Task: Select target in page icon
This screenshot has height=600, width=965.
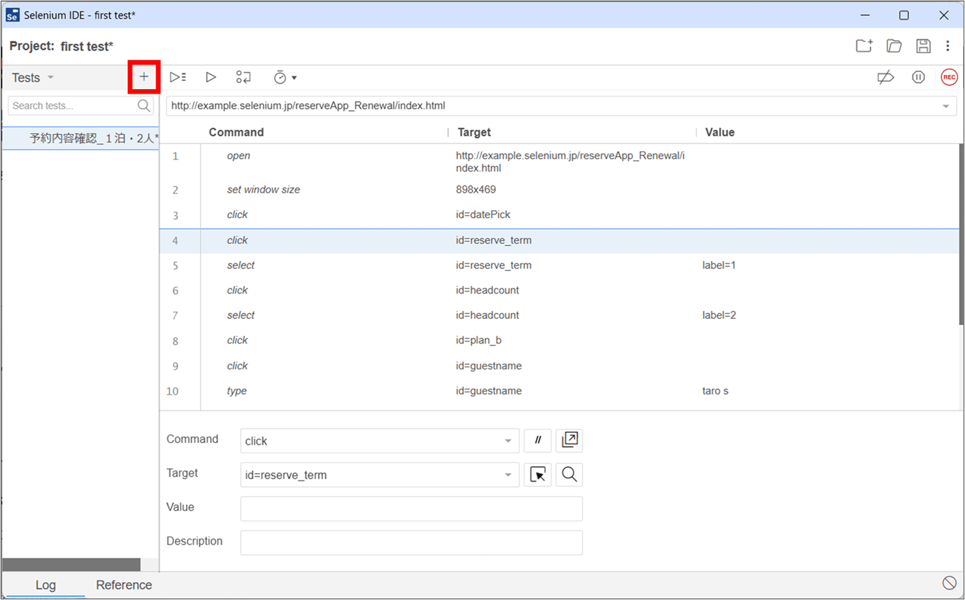Action: pyautogui.click(x=537, y=474)
